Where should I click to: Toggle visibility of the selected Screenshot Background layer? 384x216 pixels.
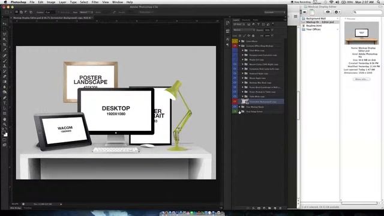coord(235,101)
